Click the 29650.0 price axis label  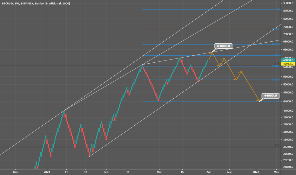click(x=288, y=154)
